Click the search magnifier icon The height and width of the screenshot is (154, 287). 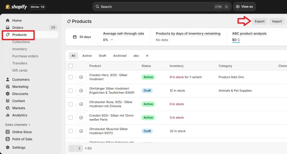click(x=97, y=7)
